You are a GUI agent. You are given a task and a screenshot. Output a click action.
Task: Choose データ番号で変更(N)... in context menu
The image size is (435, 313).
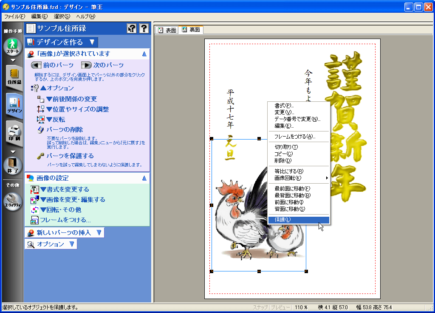click(x=299, y=119)
